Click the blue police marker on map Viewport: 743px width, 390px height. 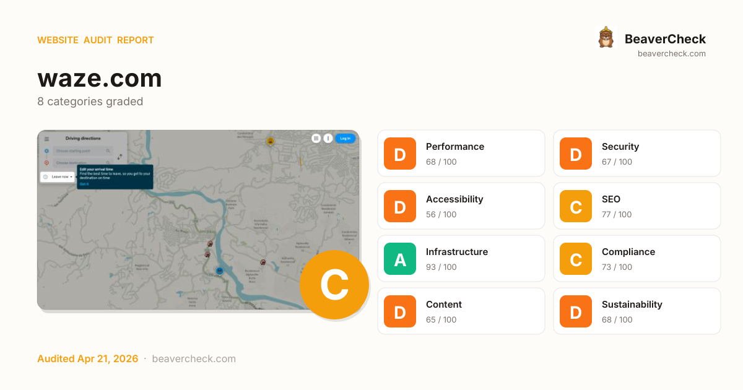point(219,271)
